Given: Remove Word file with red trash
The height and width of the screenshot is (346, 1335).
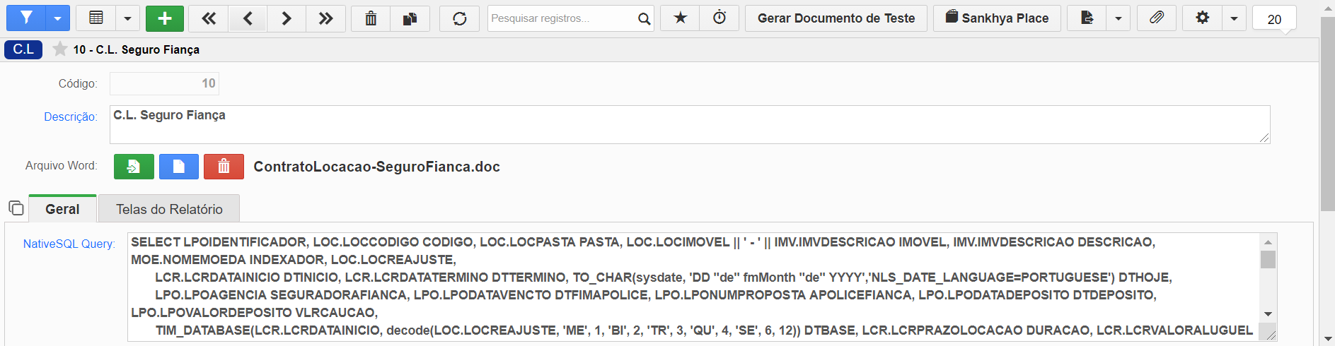Looking at the screenshot, I should [x=224, y=167].
